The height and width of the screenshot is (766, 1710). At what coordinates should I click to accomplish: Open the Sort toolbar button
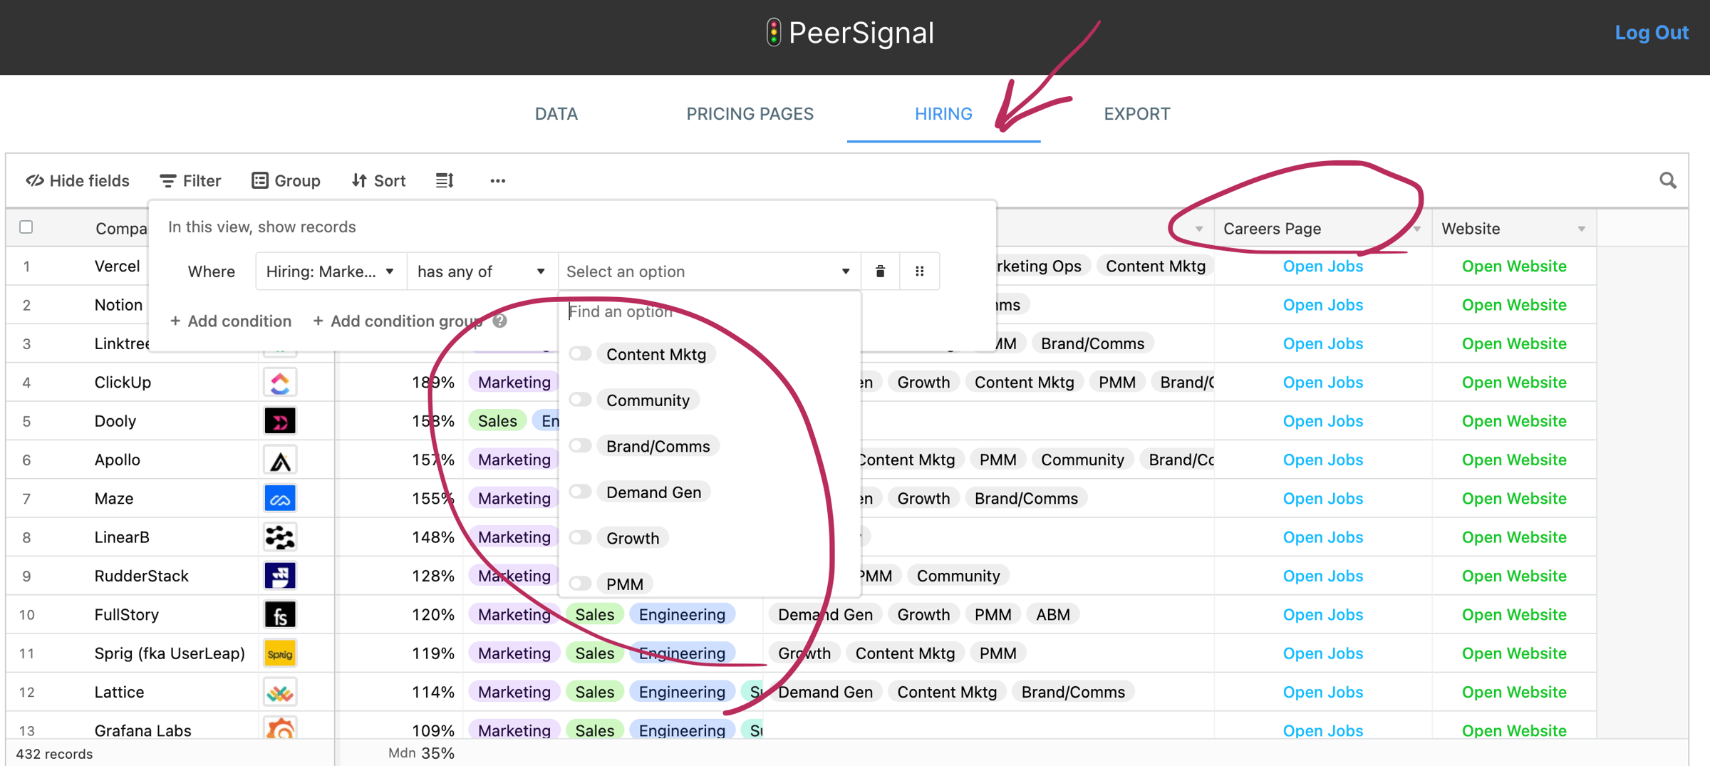click(x=379, y=181)
